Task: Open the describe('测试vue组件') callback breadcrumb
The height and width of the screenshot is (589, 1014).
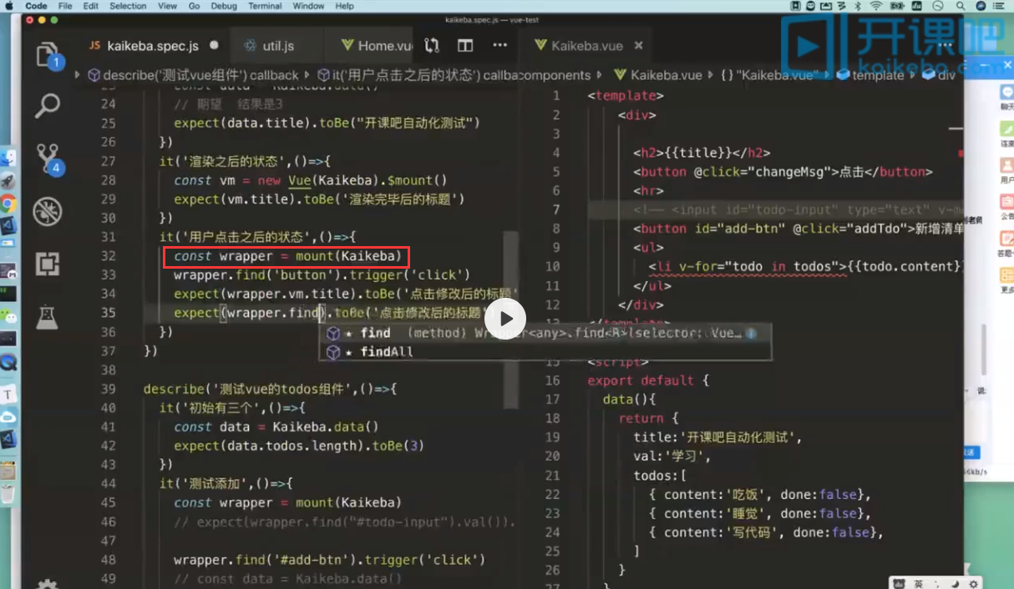Action: tap(193, 75)
